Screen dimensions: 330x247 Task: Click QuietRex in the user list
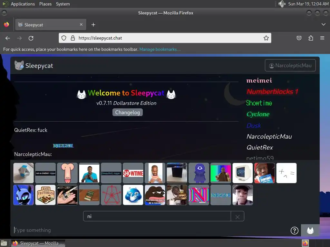pyautogui.click(x=260, y=147)
